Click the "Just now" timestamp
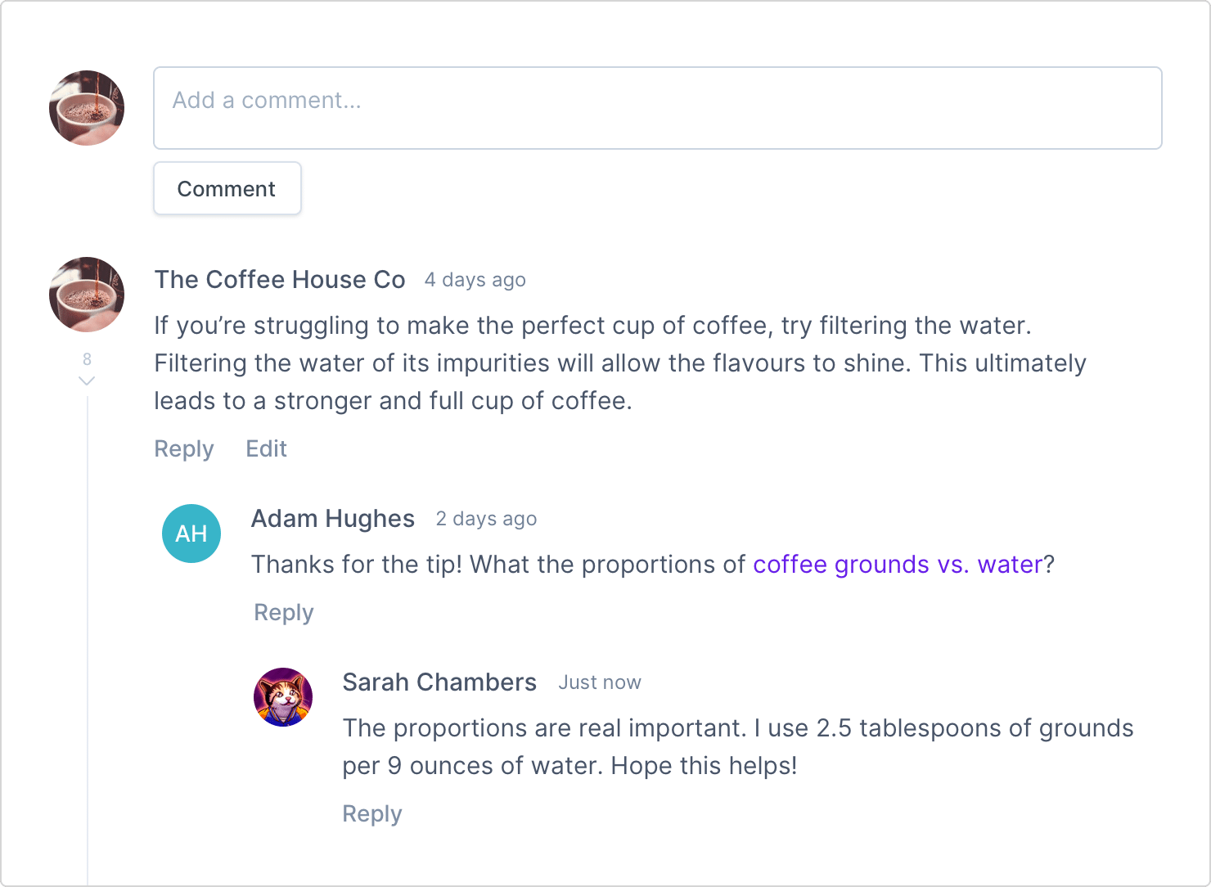This screenshot has width=1211, height=887. tap(600, 682)
